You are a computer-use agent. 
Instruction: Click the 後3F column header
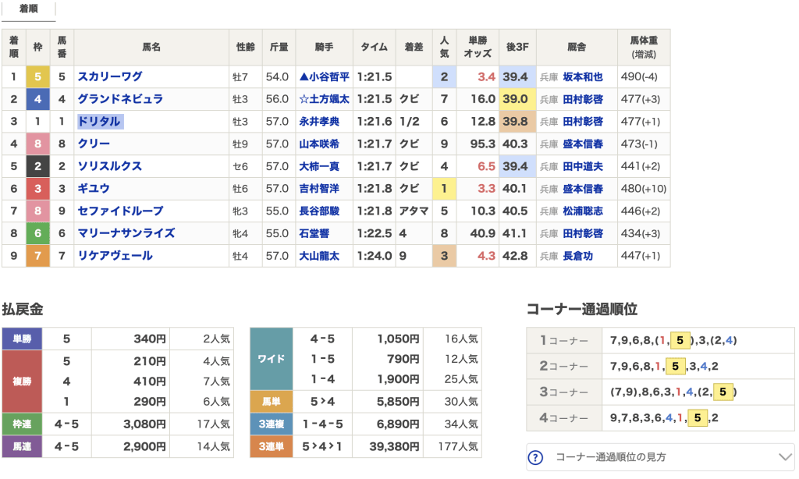click(517, 48)
